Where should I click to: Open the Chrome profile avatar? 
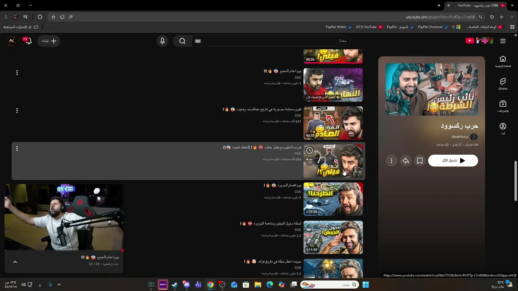[15, 17]
